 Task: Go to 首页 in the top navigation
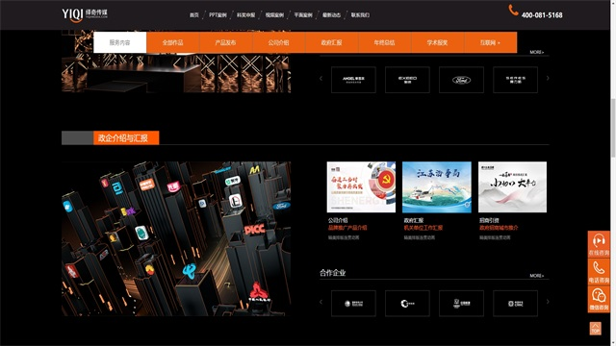(194, 15)
